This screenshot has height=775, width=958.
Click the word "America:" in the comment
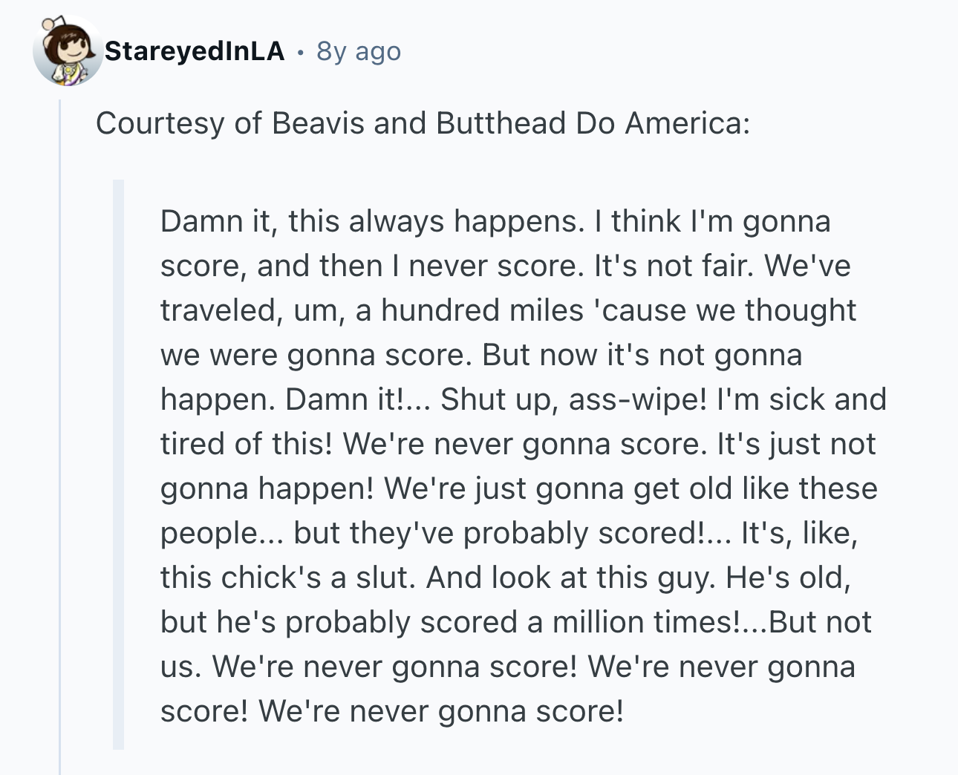coord(687,123)
